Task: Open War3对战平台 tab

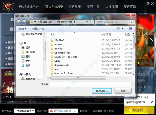Action: click(29, 7)
